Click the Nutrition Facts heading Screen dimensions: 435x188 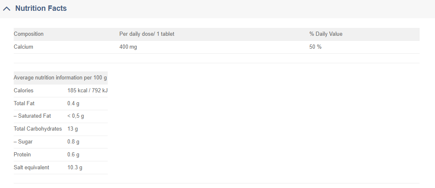tap(41, 8)
